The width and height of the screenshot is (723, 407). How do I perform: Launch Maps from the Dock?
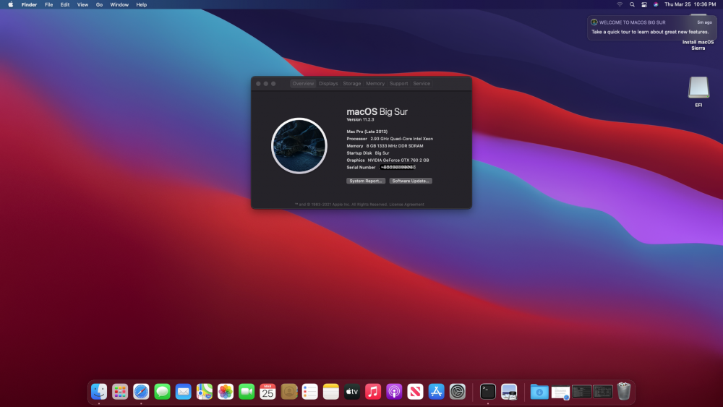coord(205,392)
